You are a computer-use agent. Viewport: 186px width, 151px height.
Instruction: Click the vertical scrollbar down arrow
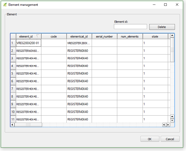(x=172, y=121)
